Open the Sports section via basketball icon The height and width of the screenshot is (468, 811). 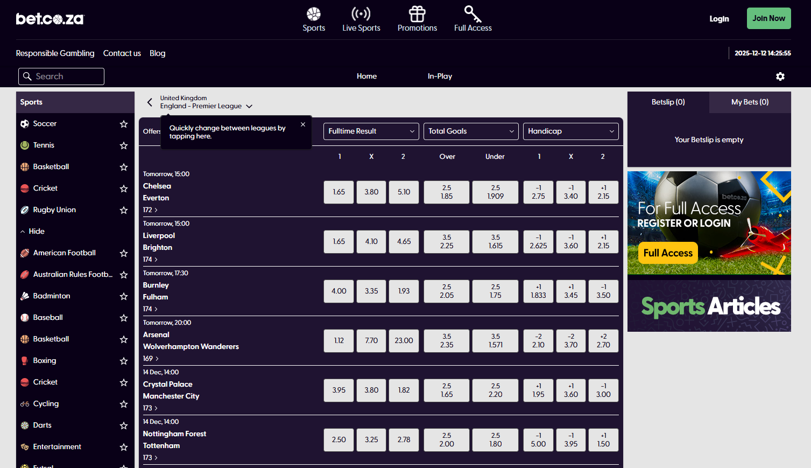tap(314, 13)
